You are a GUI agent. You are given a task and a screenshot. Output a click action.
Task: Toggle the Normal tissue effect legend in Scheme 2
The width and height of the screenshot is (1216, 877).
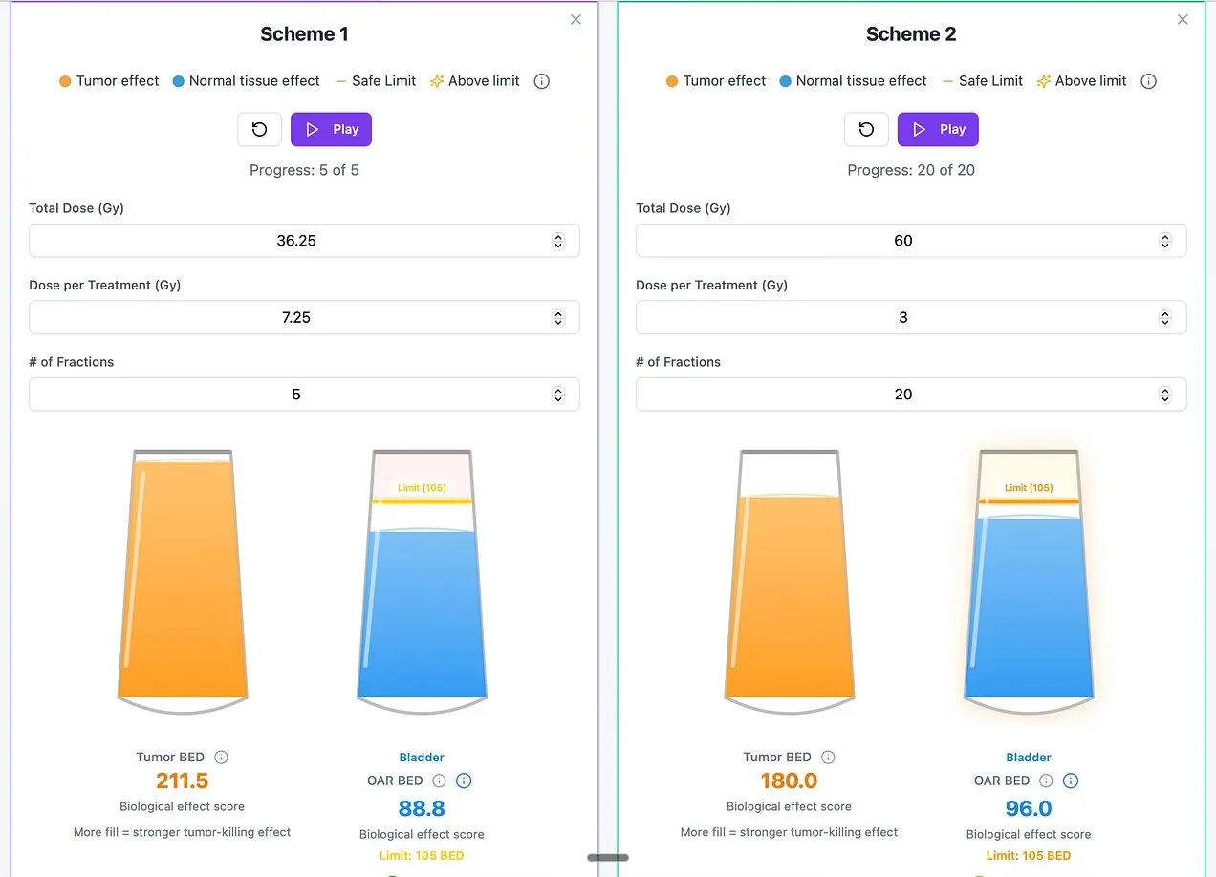(x=853, y=81)
